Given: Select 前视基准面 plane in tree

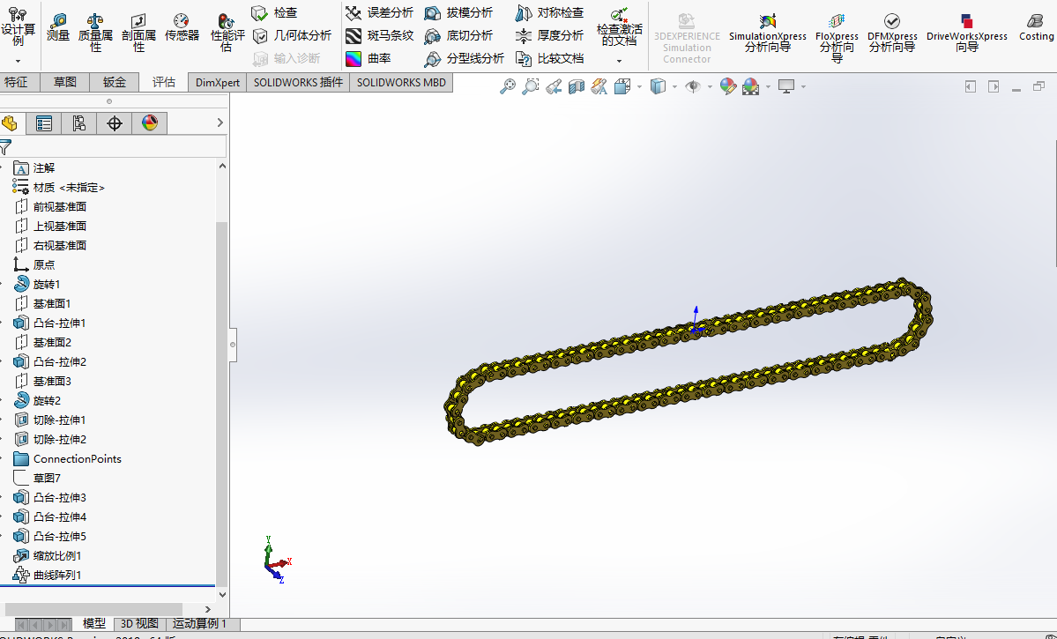Looking at the screenshot, I should pos(59,207).
